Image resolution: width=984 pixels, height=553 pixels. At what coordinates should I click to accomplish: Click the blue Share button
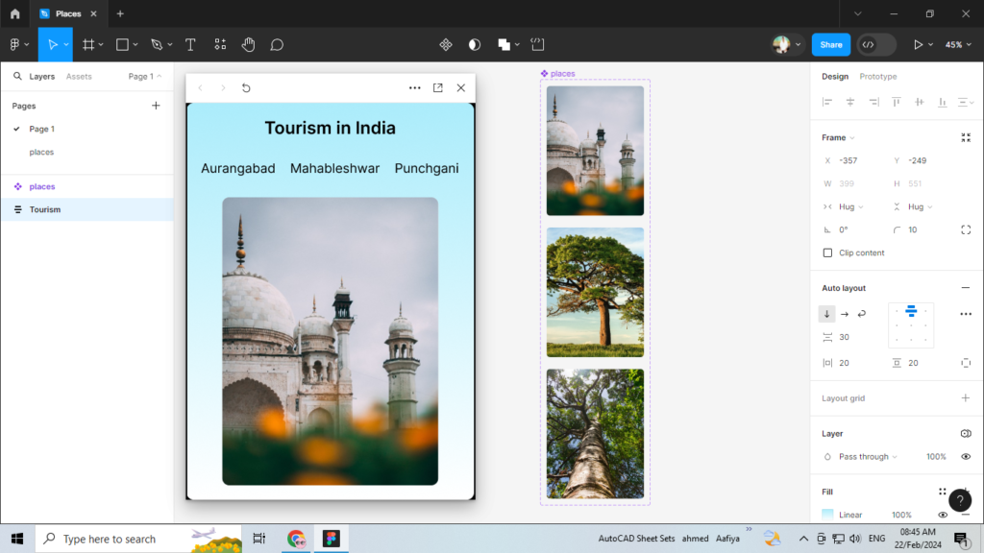[x=829, y=44]
